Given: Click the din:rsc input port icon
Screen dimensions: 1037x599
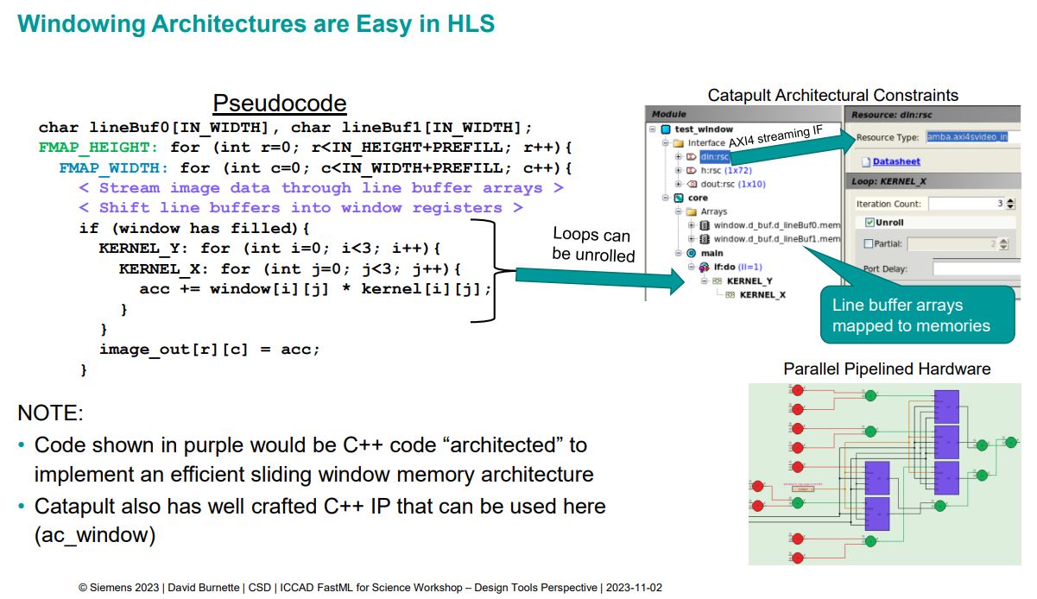Looking at the screenshot, I should (x=691, y=157).
